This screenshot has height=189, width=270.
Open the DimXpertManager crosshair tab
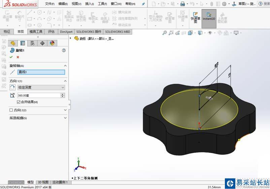click(x=42, y=43)
